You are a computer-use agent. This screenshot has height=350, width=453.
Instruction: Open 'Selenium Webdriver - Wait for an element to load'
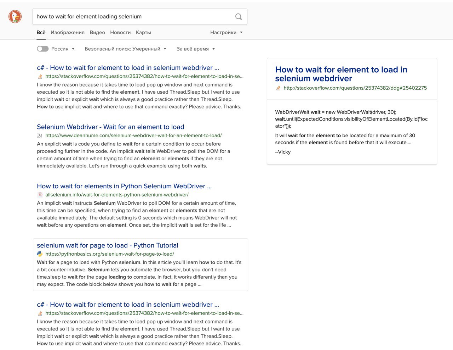pyautogui.click(x=110, y=127)
